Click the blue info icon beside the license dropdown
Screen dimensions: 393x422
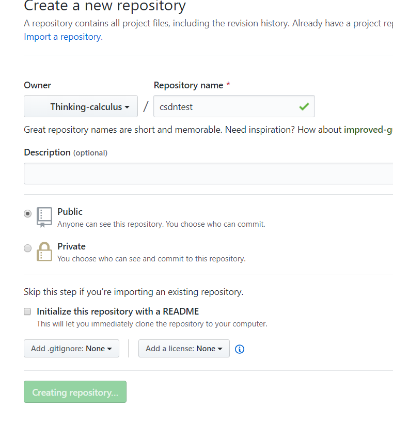coord(240,349)
